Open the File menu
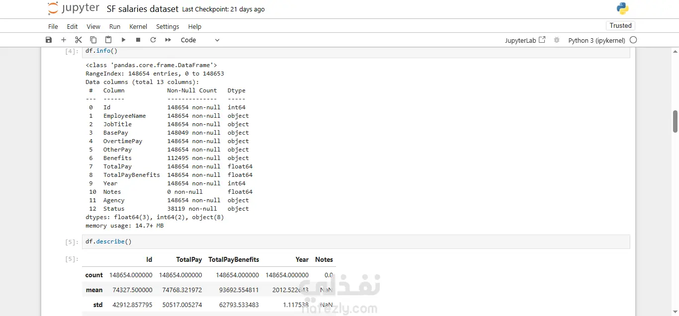Image resolution: width=679 pixels, height=316 pixels. click(x=53, y=26)
